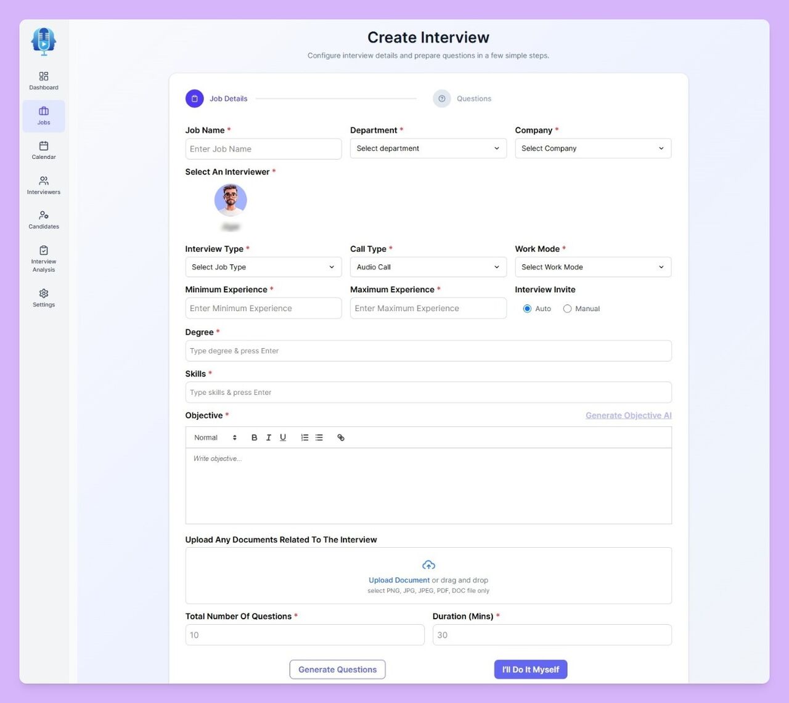
Task: Toggle italic formatting in Objective editor
Action: pyautogui.click(x=269, y=437)
